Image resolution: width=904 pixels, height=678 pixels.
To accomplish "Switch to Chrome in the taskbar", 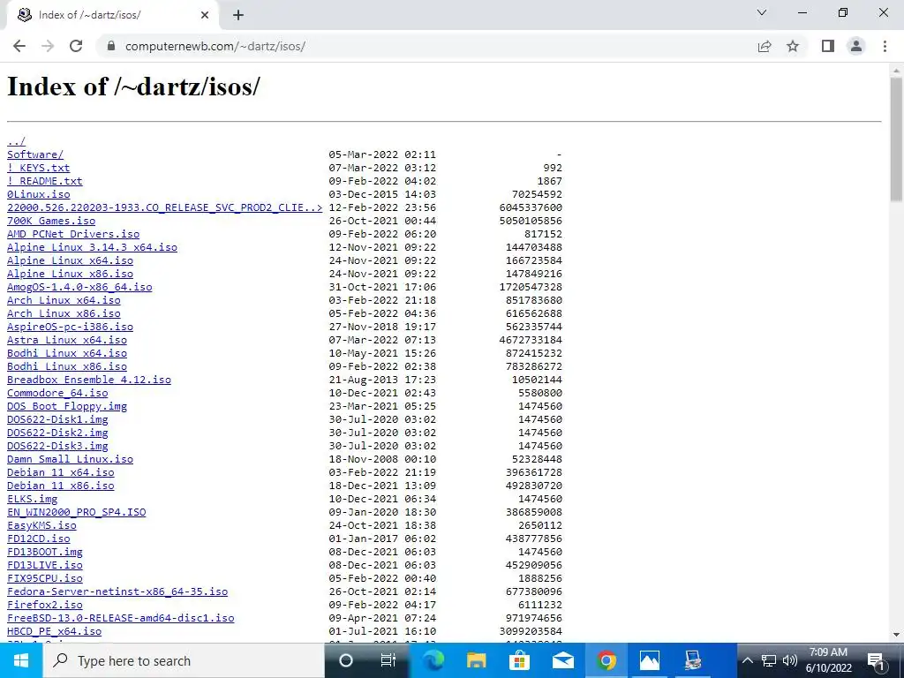I will [606, 660].
